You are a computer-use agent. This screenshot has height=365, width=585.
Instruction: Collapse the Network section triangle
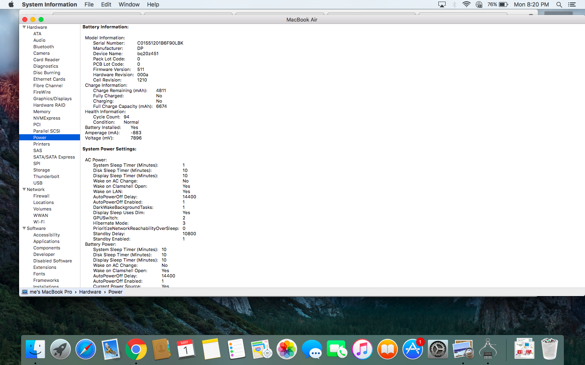pyautogui.click(x=24, y=189)
